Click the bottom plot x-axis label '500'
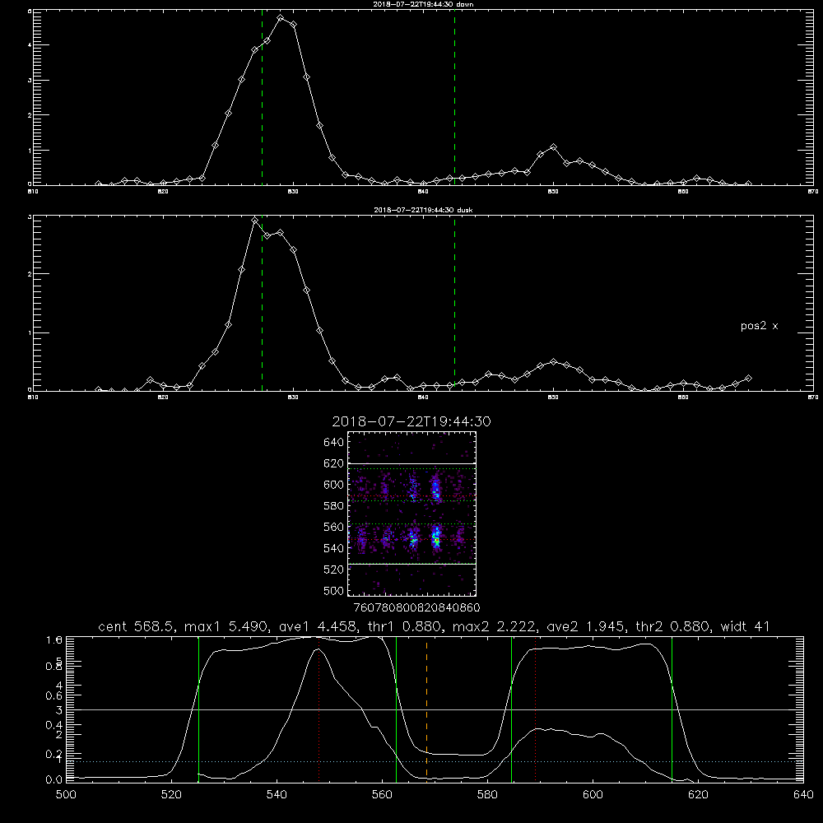 point(66,795)
